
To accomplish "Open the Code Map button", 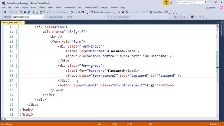I will pyautogui.click(x=156, y=12).
